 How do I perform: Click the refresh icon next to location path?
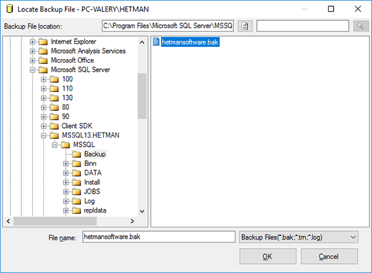pyautogui.click(x=245, y=26)
